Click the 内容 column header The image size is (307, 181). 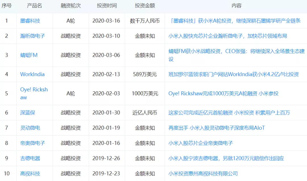coord(237,6)
